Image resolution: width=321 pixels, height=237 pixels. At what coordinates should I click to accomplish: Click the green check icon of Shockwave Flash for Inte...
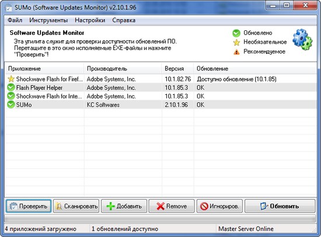tap(11, 96)
